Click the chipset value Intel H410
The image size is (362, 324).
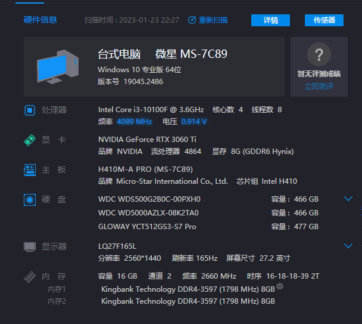(x=279, y=181)
